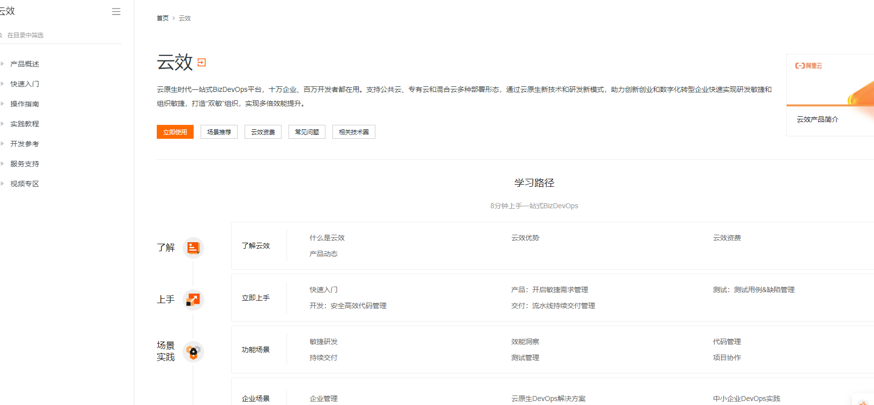Expand the 快速入门 sidebar section
The image size is (874, 405).
24,84
